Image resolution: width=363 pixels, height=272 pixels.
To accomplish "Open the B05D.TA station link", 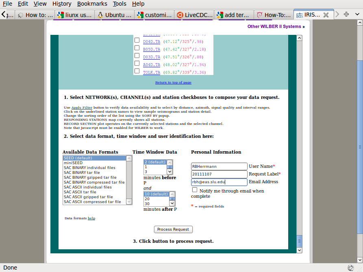I will (x=152, y=49).
